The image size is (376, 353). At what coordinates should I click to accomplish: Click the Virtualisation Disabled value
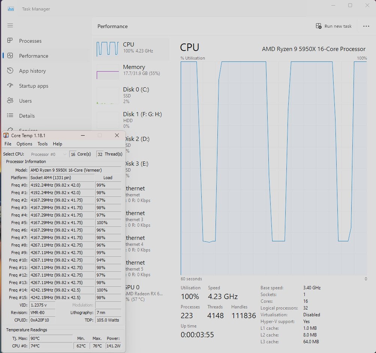(x=312, y=315)
